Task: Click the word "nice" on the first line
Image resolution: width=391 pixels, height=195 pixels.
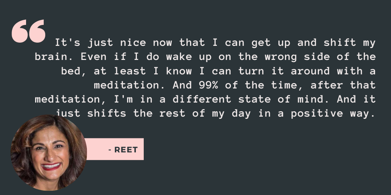Action: 133,43
